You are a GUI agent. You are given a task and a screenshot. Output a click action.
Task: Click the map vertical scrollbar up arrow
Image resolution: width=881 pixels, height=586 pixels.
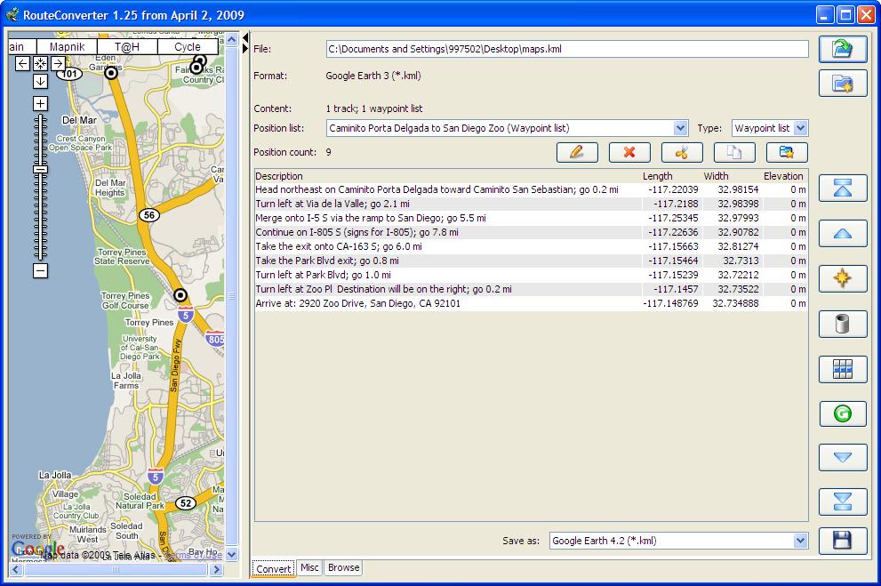click(231, 40)
